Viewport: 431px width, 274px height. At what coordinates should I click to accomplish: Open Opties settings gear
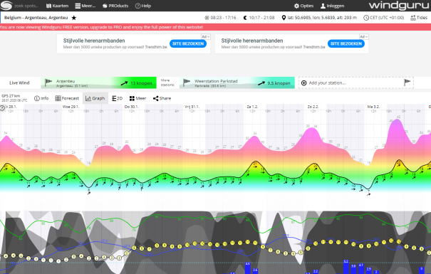[296, 6]
